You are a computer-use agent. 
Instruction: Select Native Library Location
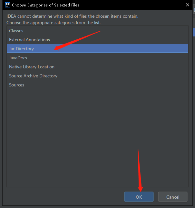(x=32, y=67)
